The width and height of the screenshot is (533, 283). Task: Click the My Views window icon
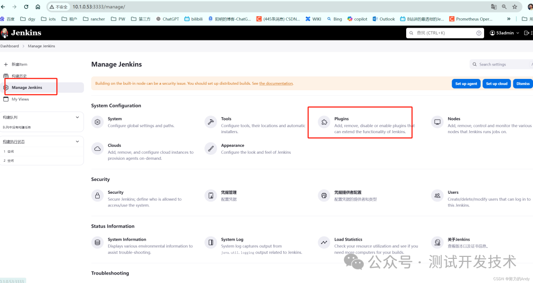6,99
